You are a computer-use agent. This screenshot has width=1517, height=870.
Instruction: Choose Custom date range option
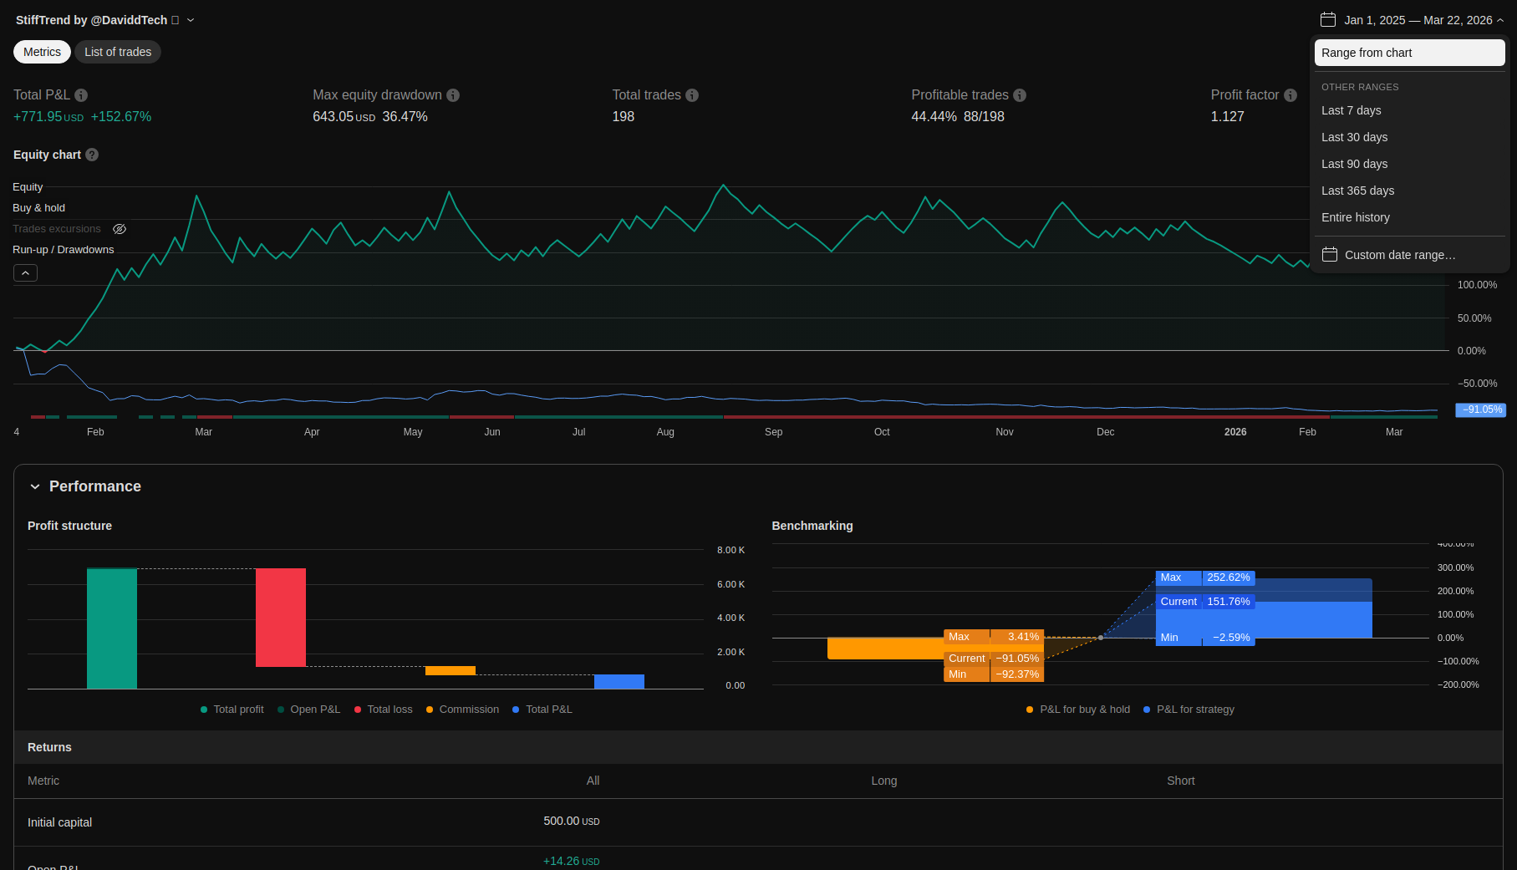(1399, 255)
